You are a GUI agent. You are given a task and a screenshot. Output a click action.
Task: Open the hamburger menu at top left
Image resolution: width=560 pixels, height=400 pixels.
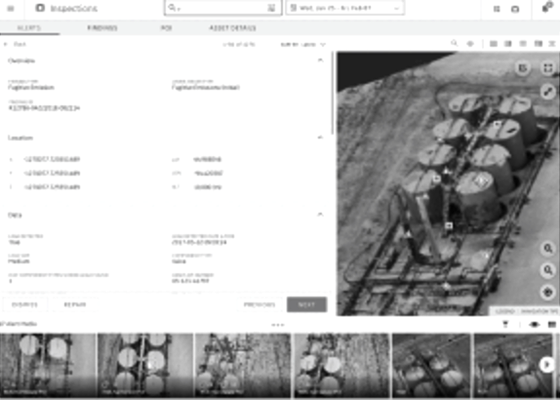point(11,8)
